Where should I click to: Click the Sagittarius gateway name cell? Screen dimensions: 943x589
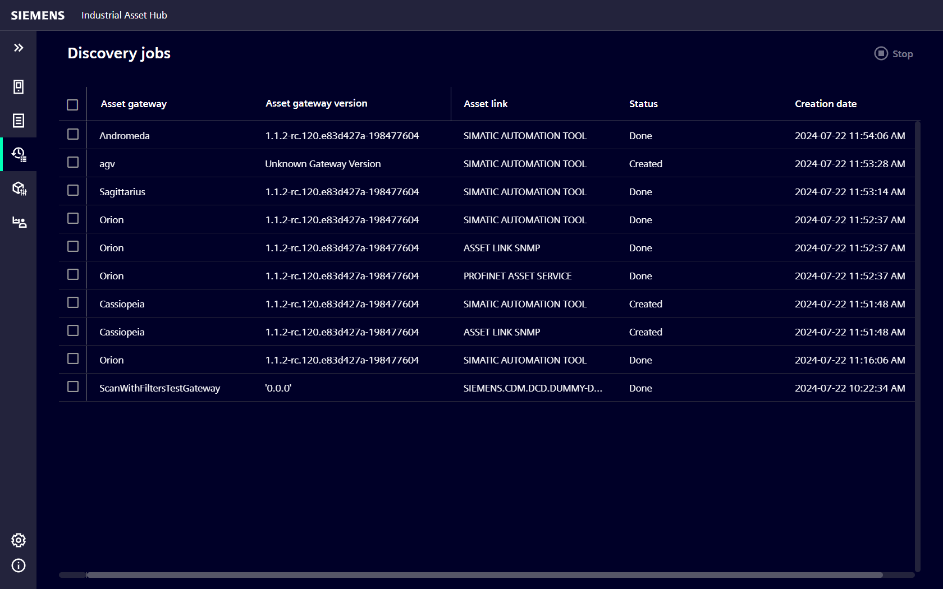(122, 192)
